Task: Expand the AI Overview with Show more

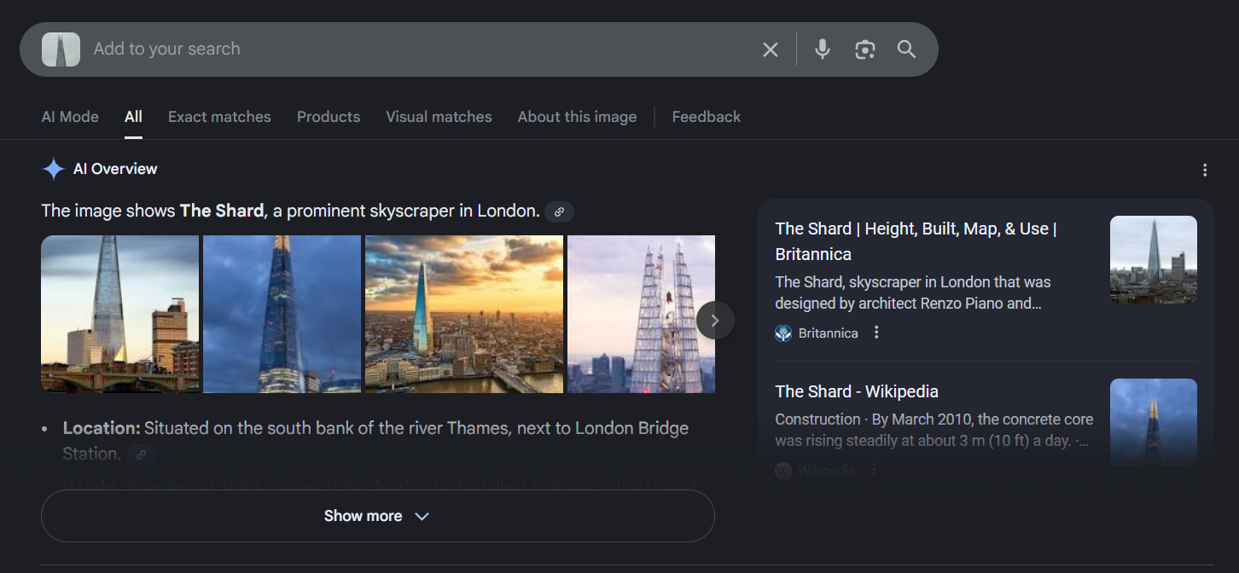Action: click(x=377, y=516)
